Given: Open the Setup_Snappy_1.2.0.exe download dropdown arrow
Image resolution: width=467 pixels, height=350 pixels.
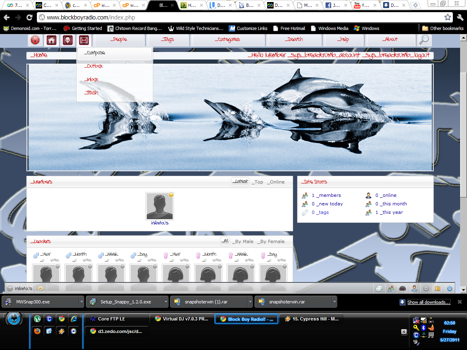Looking at the screenshot, I should (165, 302).
